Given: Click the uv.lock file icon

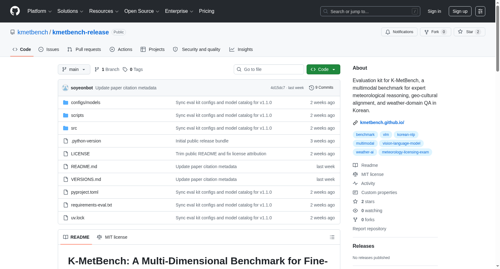Looking at the screenshot, I should [66, 218].
